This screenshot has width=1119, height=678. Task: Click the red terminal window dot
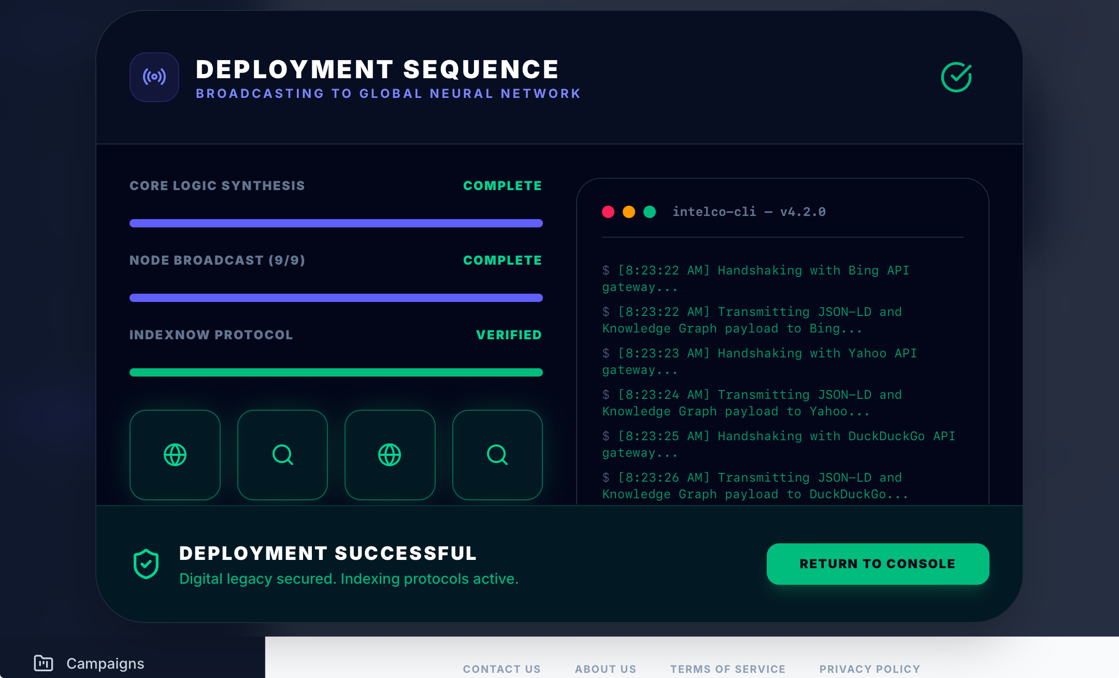(608, 212)
